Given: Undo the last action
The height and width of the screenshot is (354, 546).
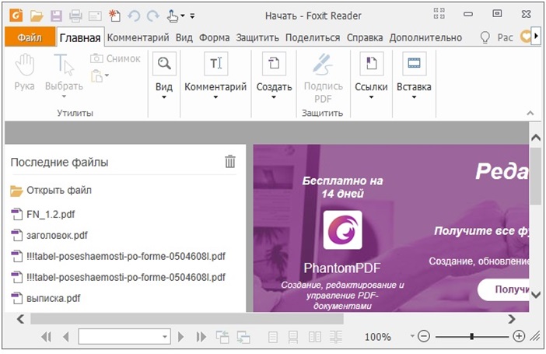Looking at the screenshot, I should (x=134, y=16).
